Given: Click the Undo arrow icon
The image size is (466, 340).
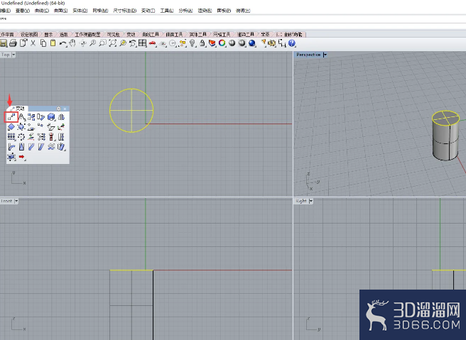Looking at the screenshot, I should 63,43.
